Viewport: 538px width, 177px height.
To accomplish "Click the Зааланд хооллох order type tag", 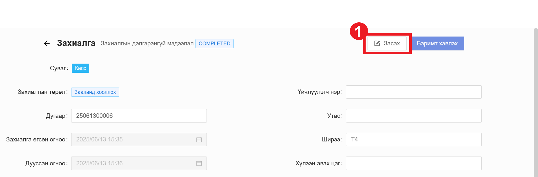I will tap(95, 92).
